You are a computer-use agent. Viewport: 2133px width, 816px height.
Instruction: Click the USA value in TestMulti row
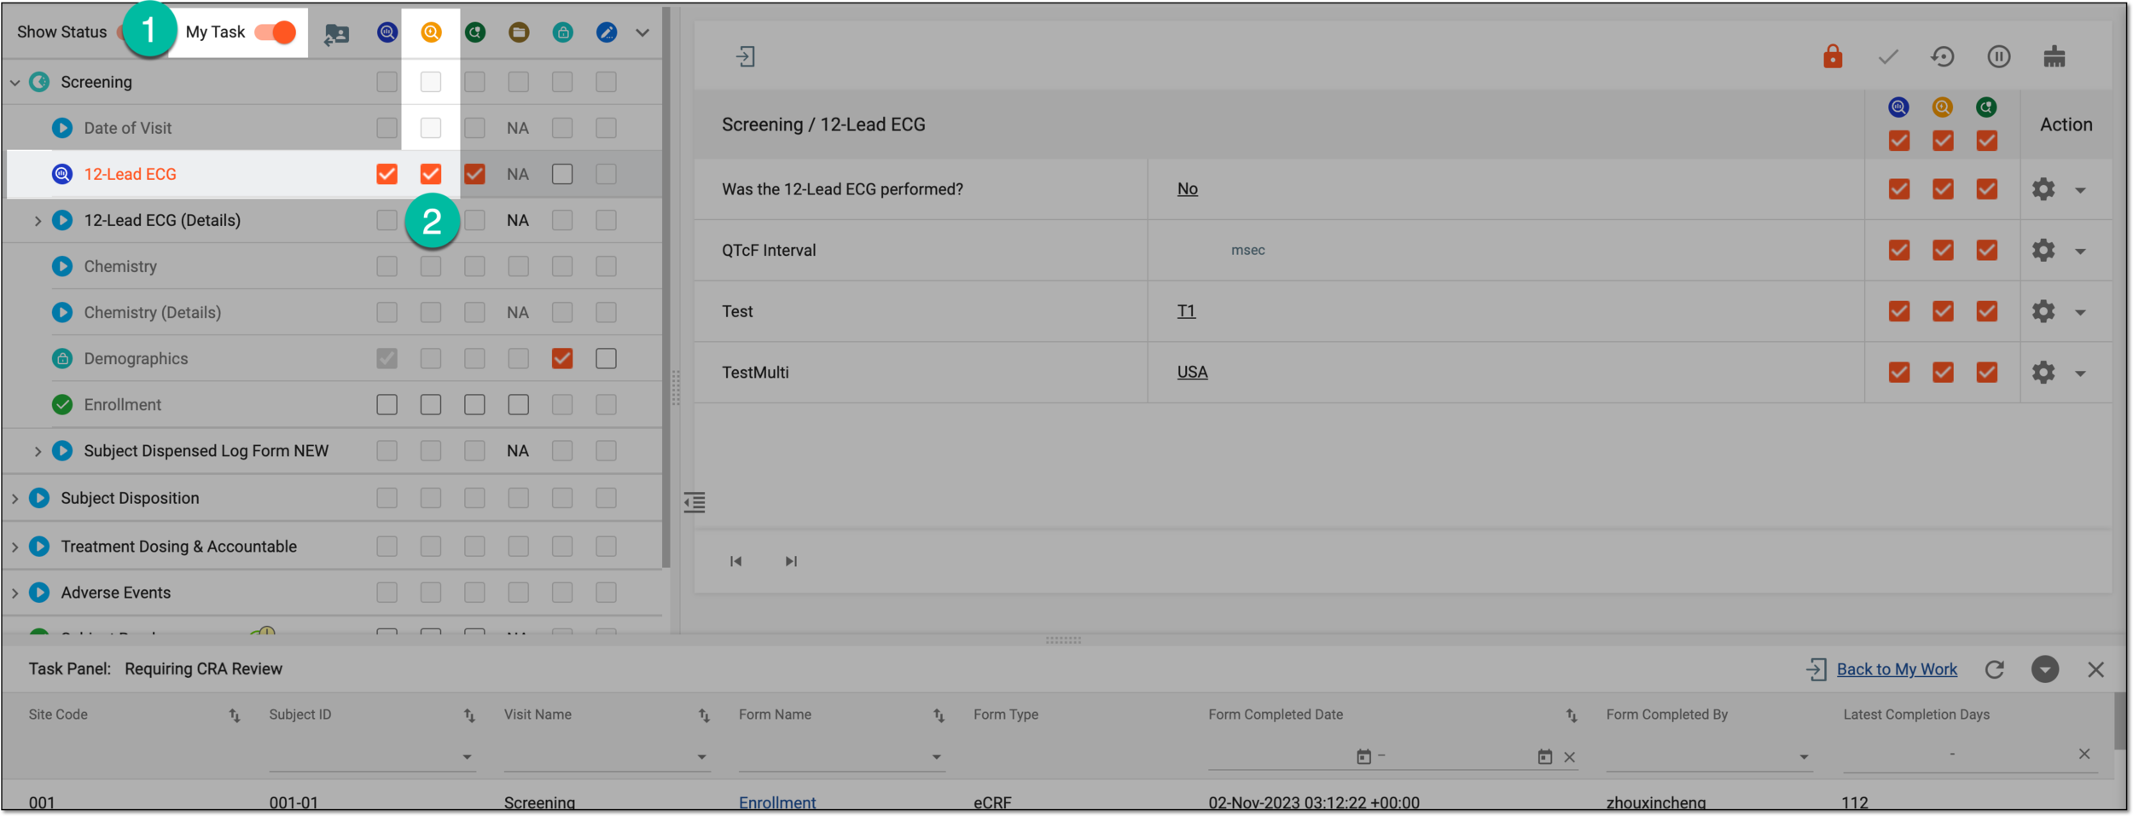pyautogui.click(x=1193, y=373)
